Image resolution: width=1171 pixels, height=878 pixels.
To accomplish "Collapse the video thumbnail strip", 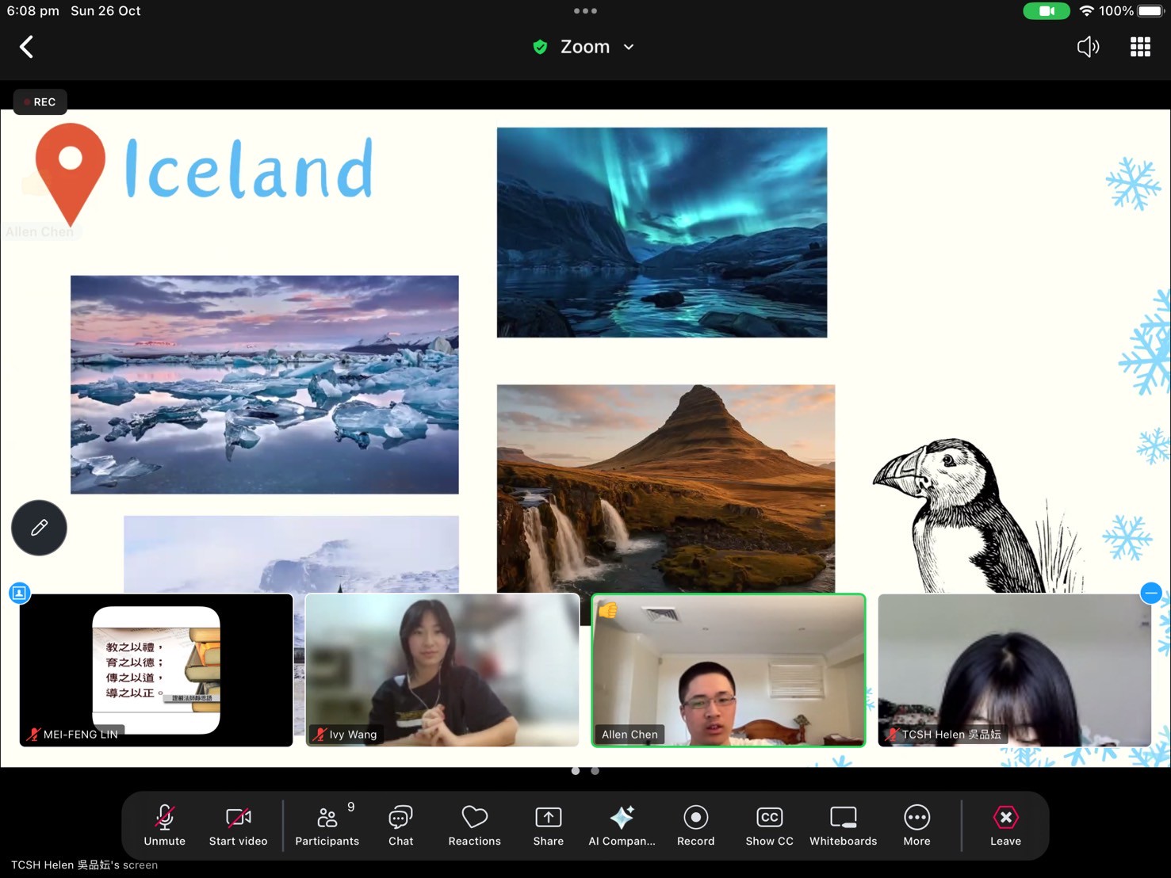I will point(1150,593).
